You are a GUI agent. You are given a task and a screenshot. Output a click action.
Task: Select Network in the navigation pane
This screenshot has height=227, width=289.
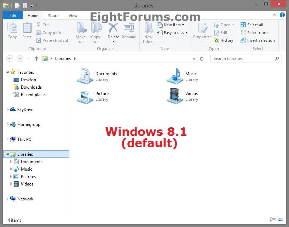tap(22, 199)
